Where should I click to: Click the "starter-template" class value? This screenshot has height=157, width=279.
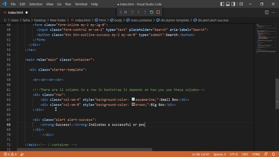(x=67, y=70)
